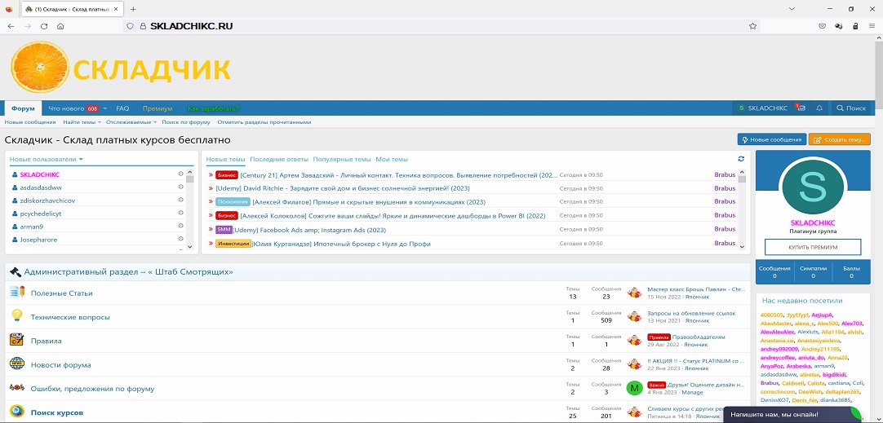883x423 pixels.
Task: Expand the Отслеживаемые submenu
Action: coord(155,122)
